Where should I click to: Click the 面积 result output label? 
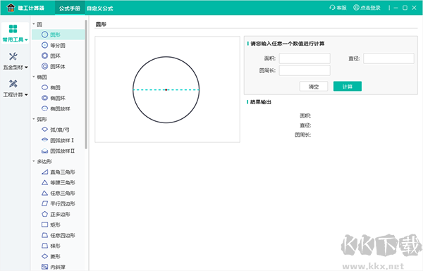[x=305, y=115]
